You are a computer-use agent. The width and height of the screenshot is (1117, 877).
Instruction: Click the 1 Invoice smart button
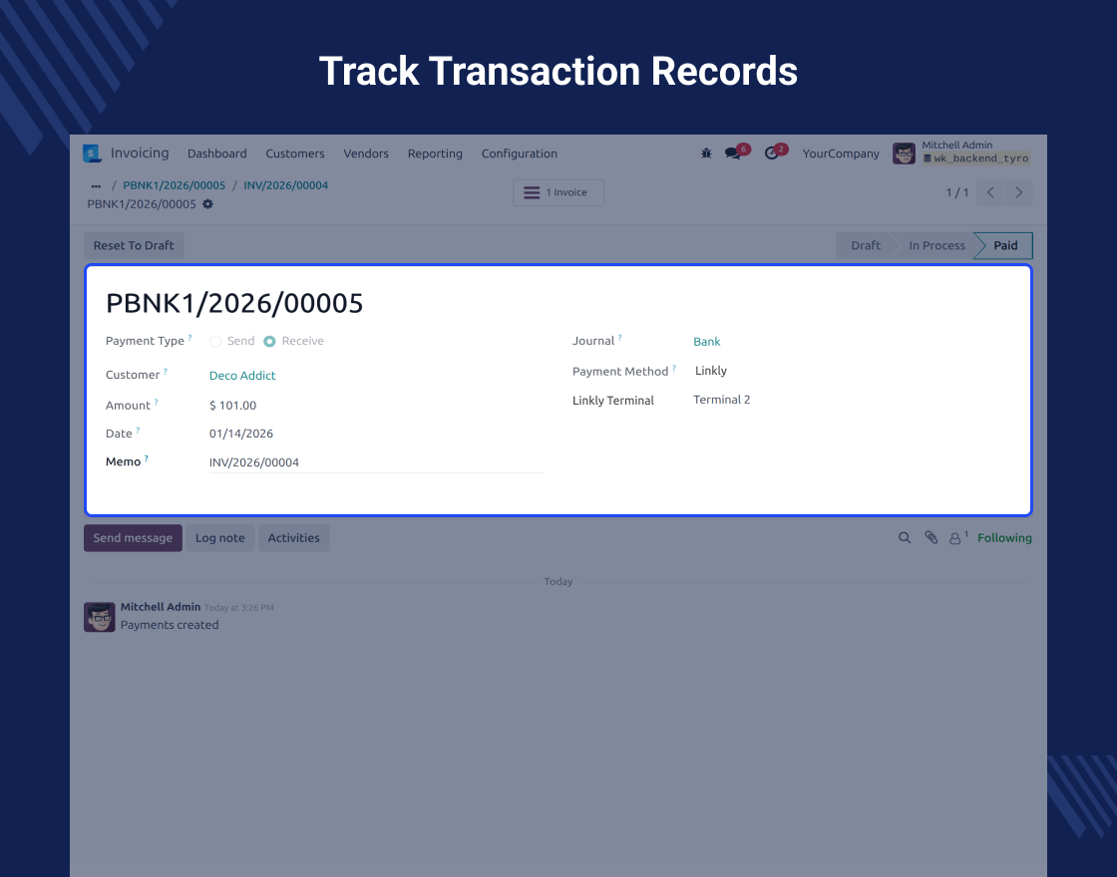pos(558,193)
